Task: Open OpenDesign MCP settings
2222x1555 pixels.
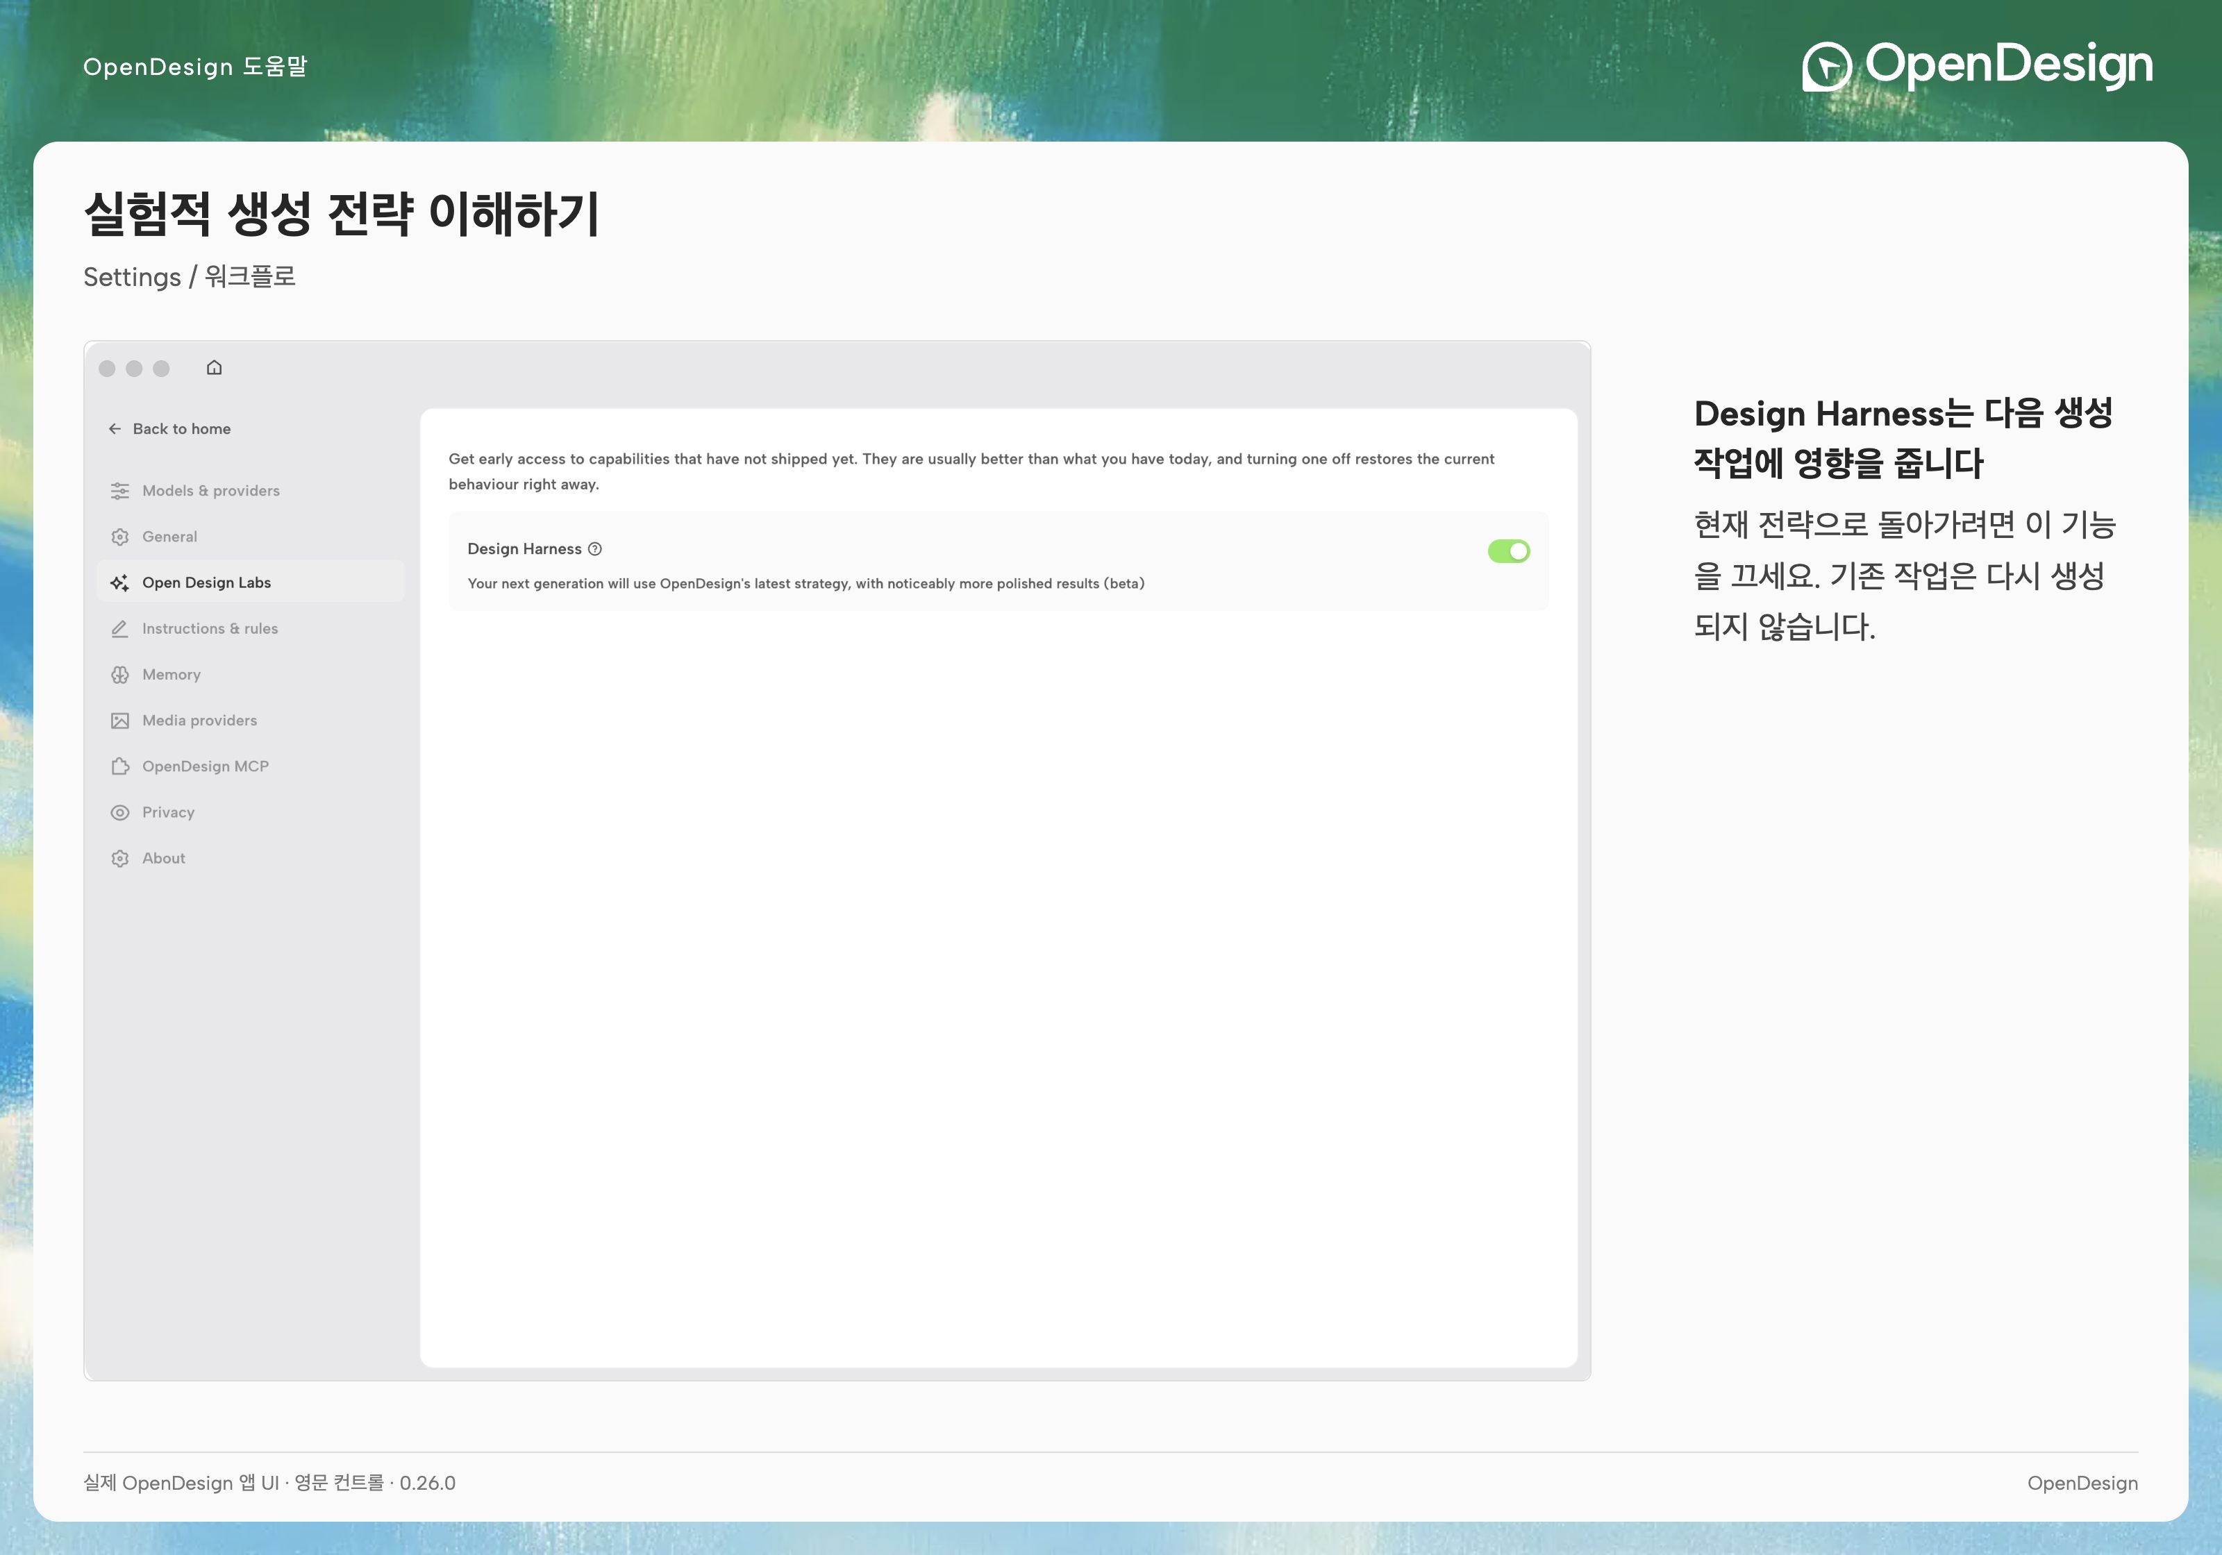Action: tap(251, 766)
